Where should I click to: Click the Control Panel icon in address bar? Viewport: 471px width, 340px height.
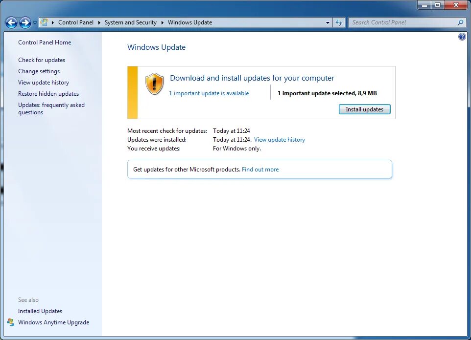[44, 22]
